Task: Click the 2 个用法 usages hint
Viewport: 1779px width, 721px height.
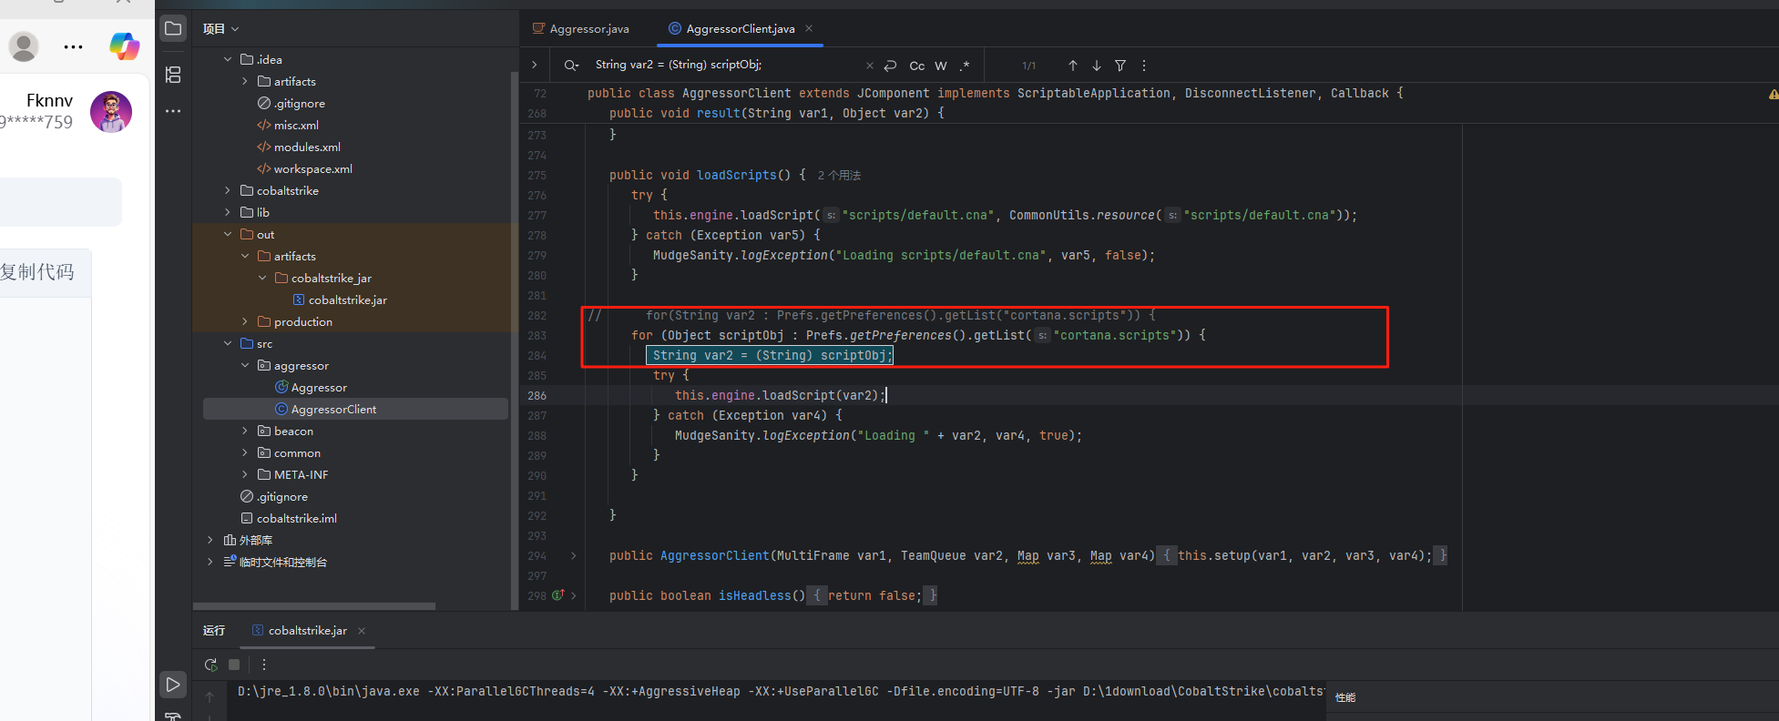Action: coord(839,175)
